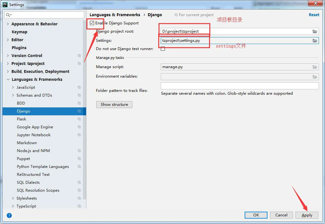Expand the JavaScript subtree
325x224 pixels.
13,87
